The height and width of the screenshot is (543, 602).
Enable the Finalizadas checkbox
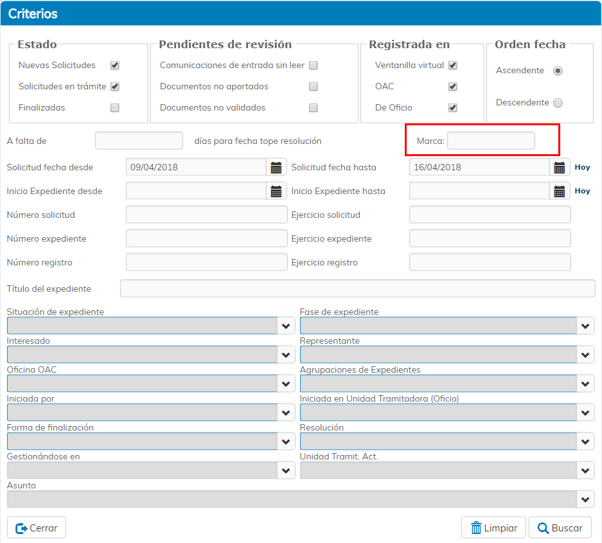pos(115,108)
